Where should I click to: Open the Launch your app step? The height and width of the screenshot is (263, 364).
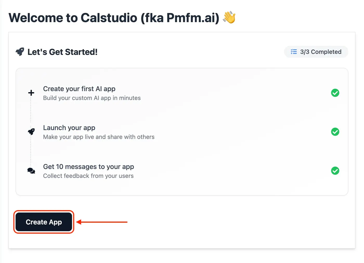click(x=69, y=128)
